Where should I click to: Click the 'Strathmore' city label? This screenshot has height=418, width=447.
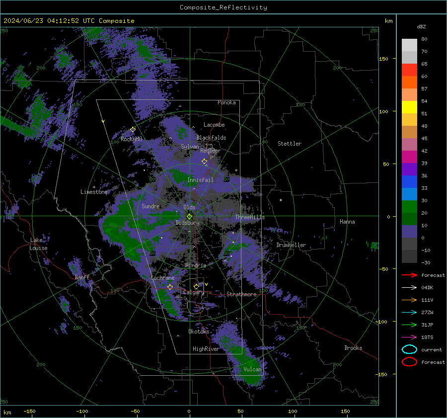[241, 294]
